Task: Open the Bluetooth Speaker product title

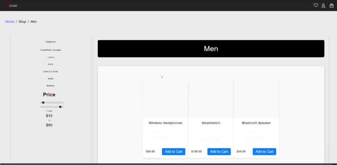Action: tap(256, 123)
